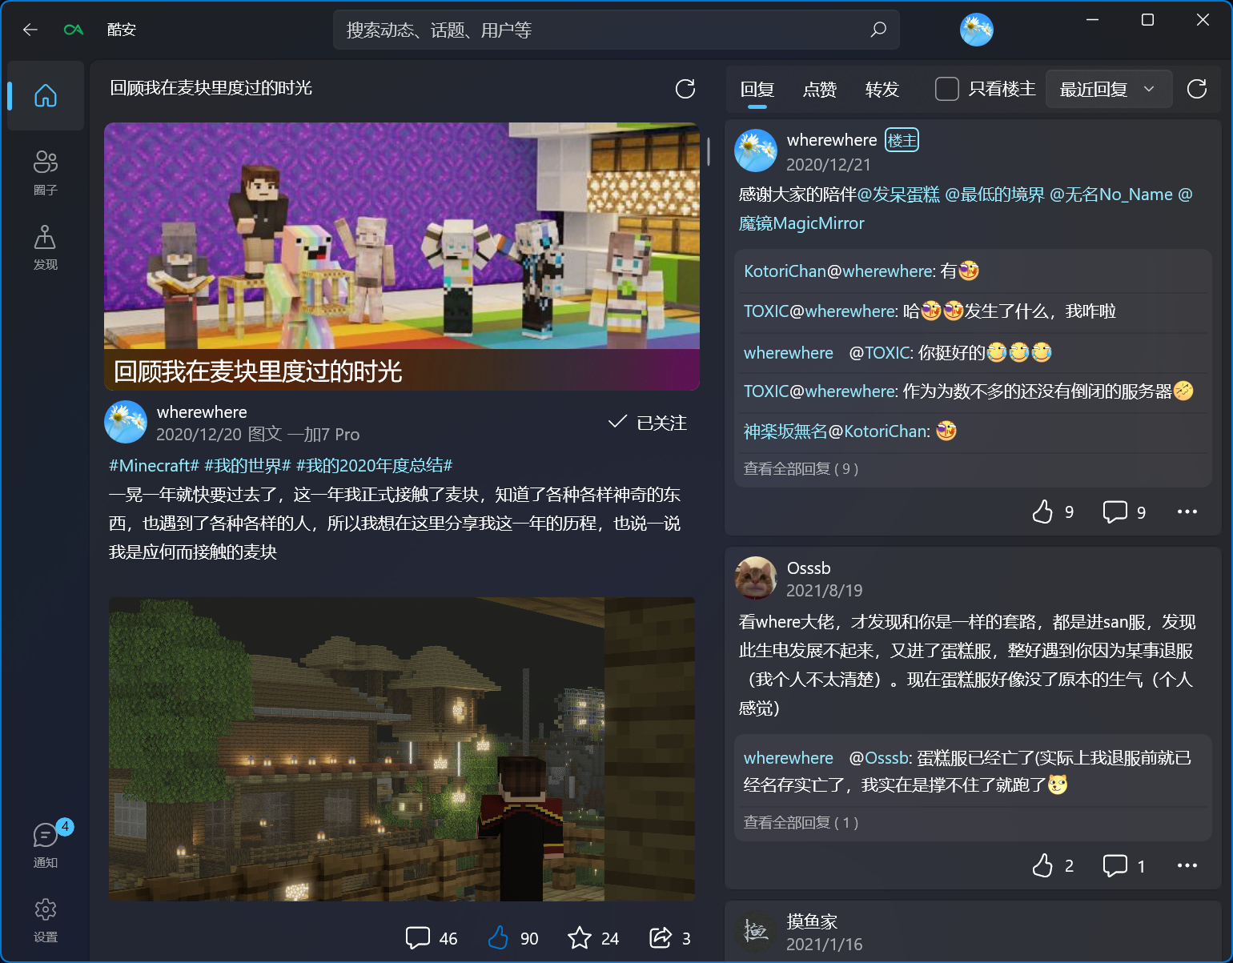Go back with the arrow icon

[30, 30]
